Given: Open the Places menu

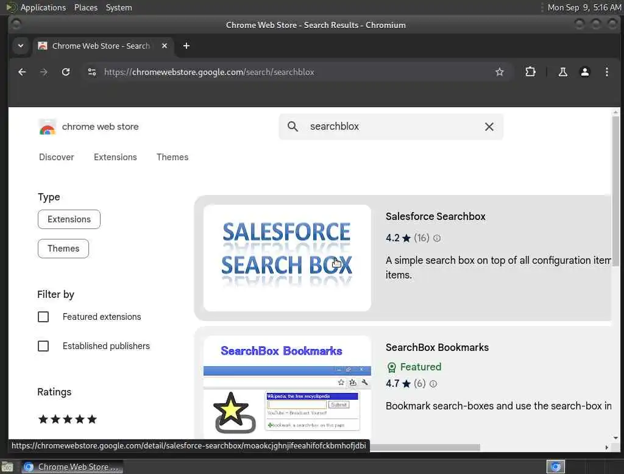Looking at the screenshot, I should pyautogui.click(x=86, y=7).
